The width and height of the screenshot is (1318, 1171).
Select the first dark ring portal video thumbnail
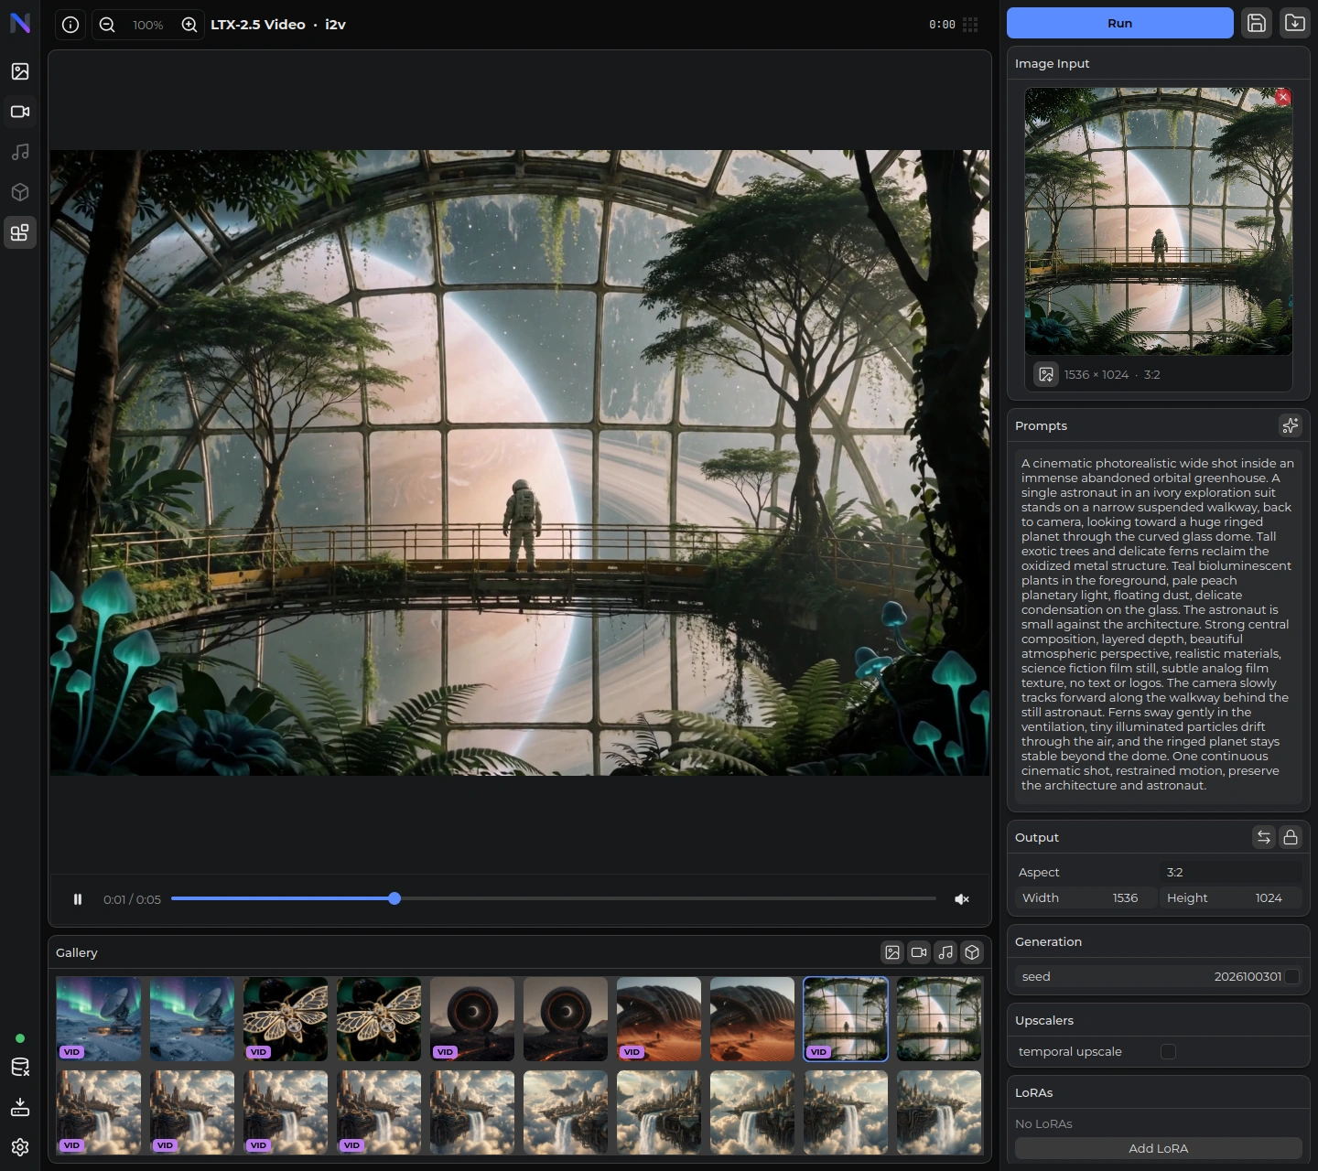click(x=472, y=1019)
